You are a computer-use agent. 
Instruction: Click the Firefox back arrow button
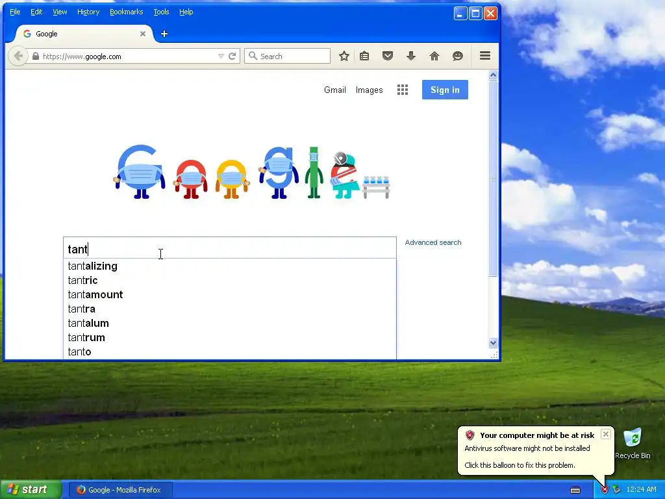18,56
